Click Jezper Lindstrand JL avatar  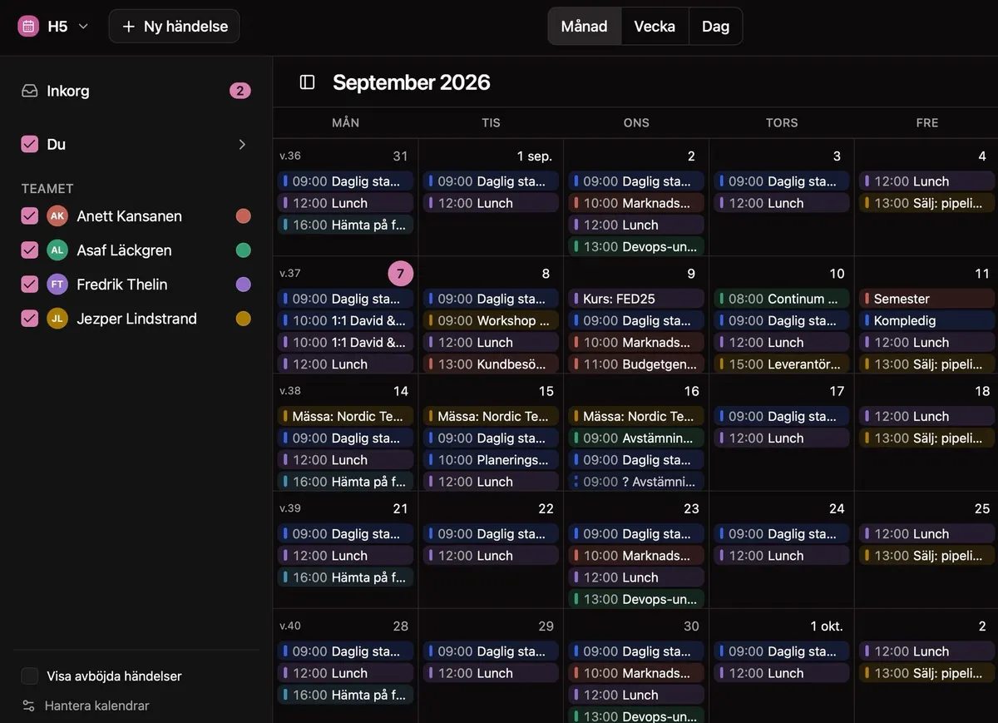pyautogui.click(x=57, y=319)
